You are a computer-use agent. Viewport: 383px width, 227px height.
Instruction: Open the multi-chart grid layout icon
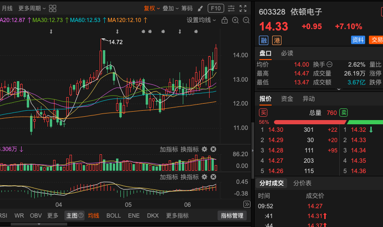tap(53, 8)
